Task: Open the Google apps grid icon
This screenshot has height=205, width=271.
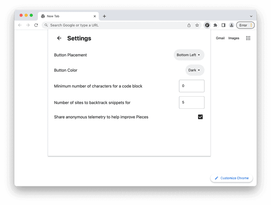Action: click(248, 38)
